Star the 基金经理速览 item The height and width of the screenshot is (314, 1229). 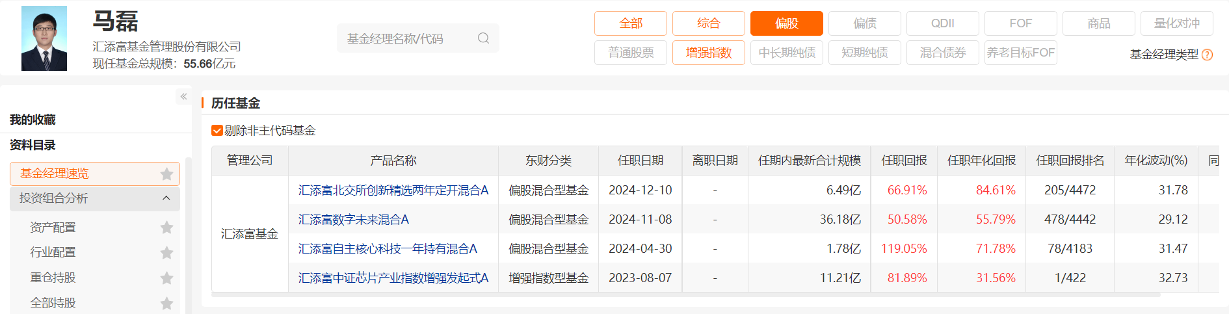pyautogui.click(x=166, y=174)
